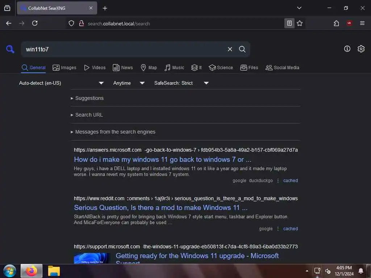
Task: Bookmark this page with the star
Action: [x=300, y=23]
